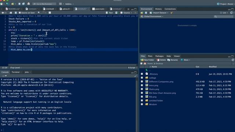Click the save all documents icon
This screenshot has width=235, height=132.
pos(23,4)
